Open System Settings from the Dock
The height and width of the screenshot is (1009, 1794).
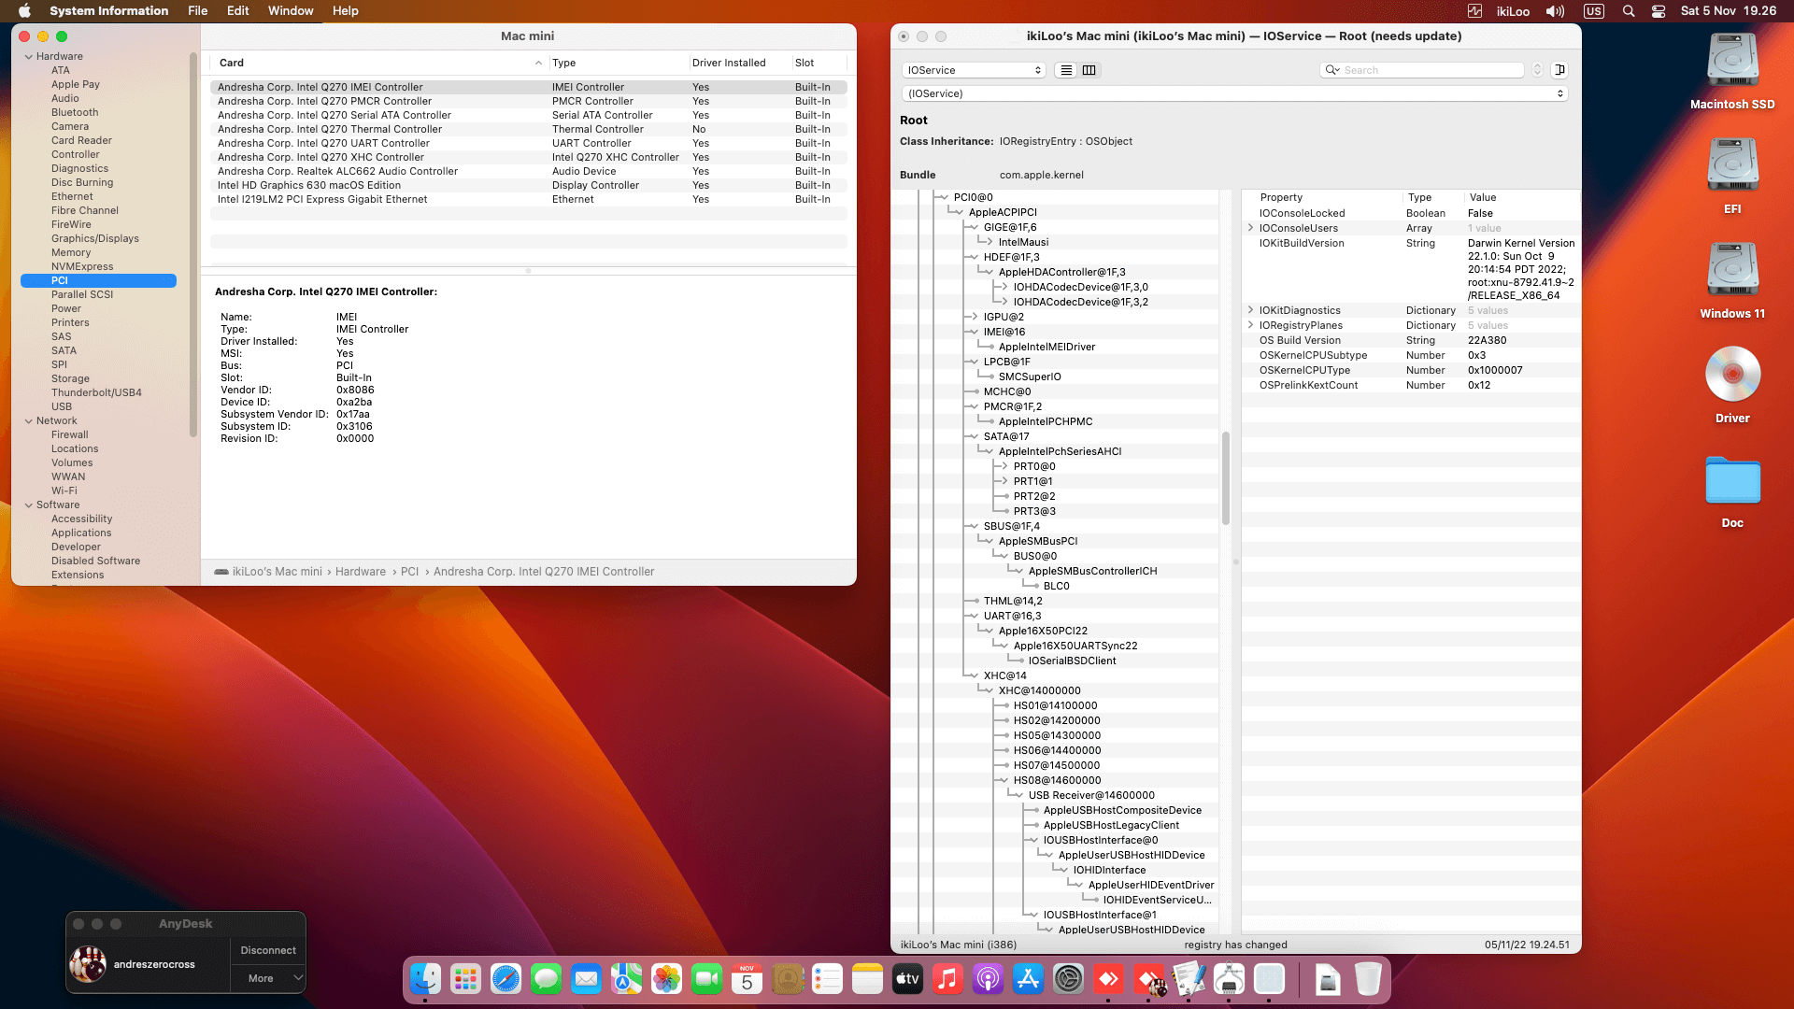pyautogui.click(x=1068, y=978)
